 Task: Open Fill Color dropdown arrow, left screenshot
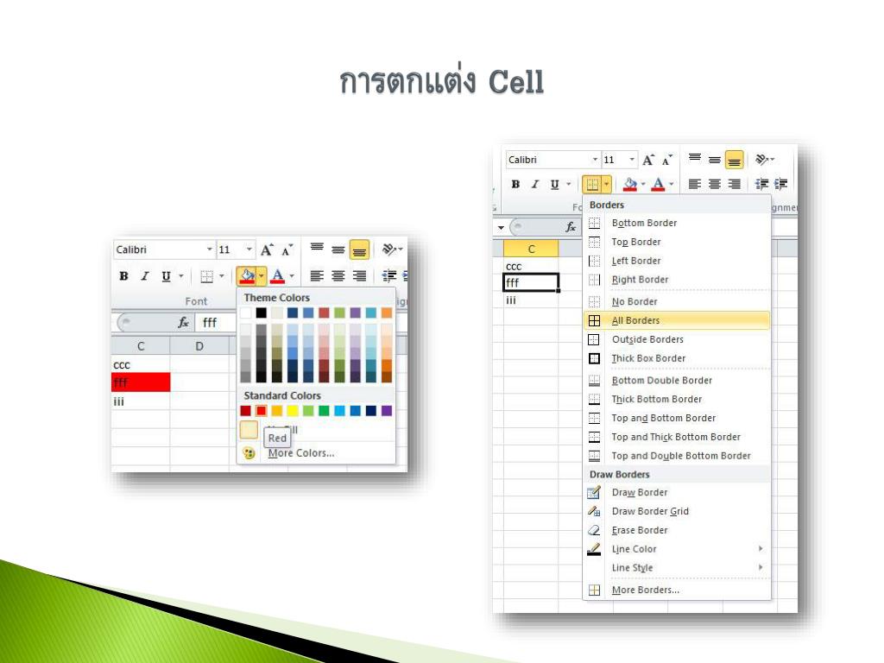pos(261,275)
